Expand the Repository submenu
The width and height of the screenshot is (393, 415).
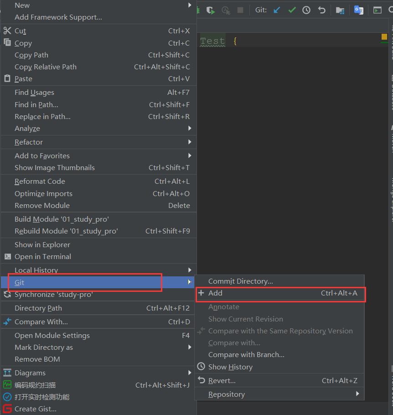[279, 394]
